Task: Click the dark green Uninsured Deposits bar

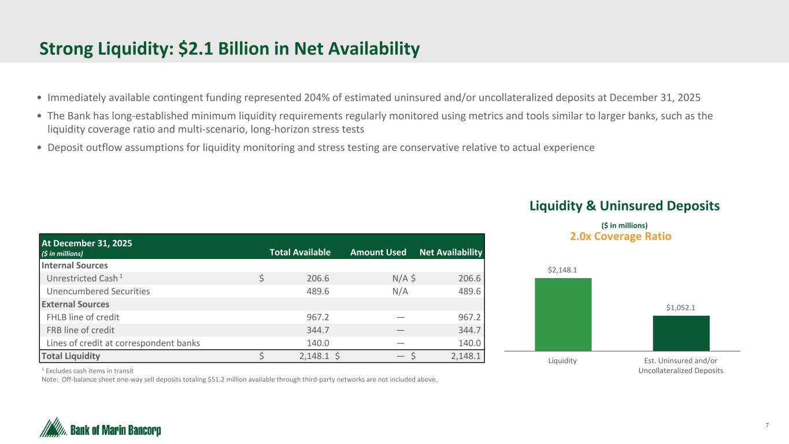Action: point(681,333)
